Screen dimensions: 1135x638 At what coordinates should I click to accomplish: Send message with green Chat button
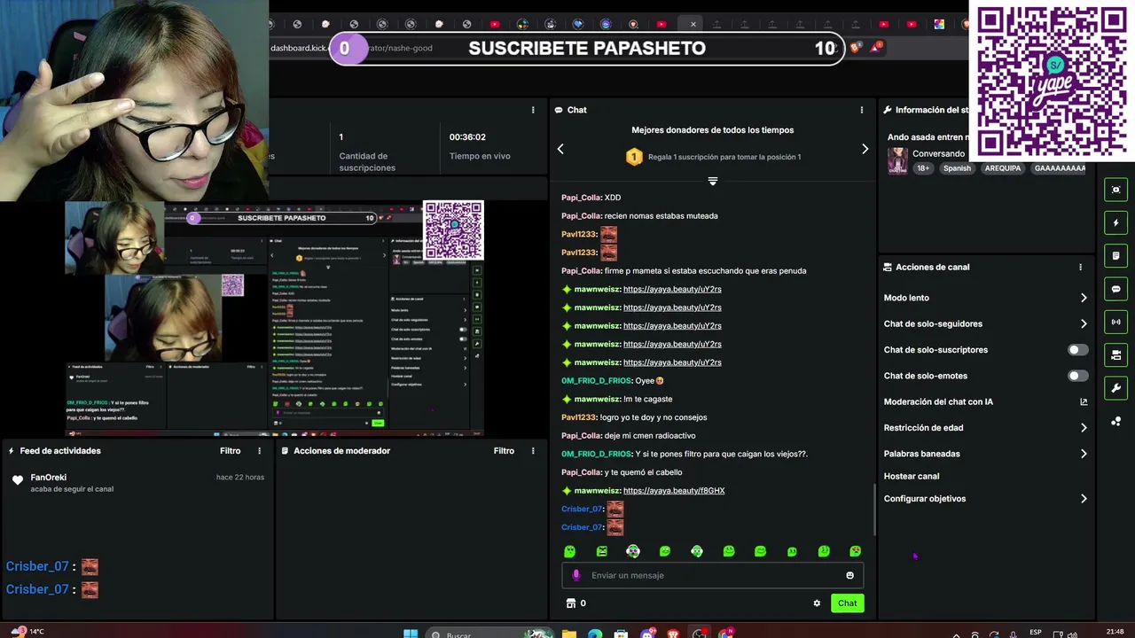(847, 603)
